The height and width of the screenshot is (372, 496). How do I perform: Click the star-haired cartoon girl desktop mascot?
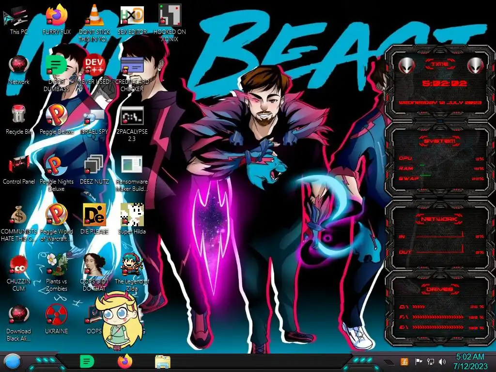point(119,320)
